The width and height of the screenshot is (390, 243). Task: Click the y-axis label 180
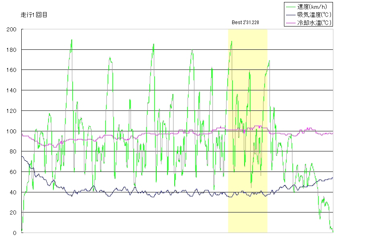(11, 50)
